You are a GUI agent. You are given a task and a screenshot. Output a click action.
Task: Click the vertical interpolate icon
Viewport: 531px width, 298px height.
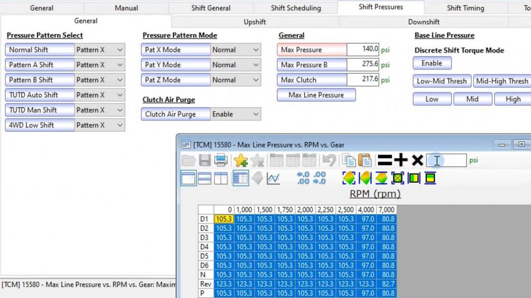[381, 178]
